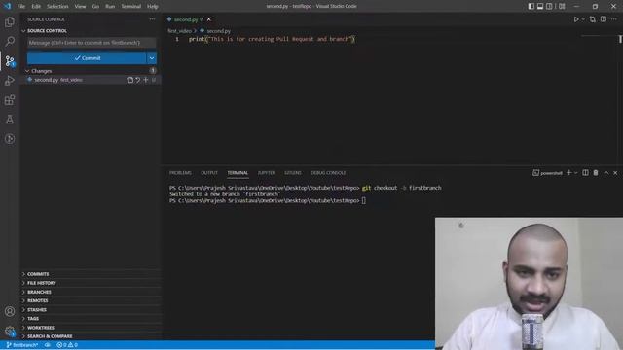Viewport: 623px width, 350px height.
Task: Stage changes plus icon for second.py
Action: pyautogui.click(x=145, y=80)
